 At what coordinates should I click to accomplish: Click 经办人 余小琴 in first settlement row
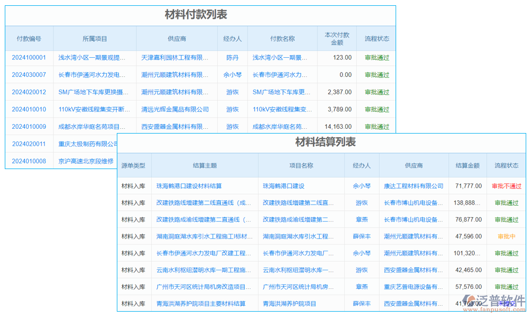(x=362, y=185)
